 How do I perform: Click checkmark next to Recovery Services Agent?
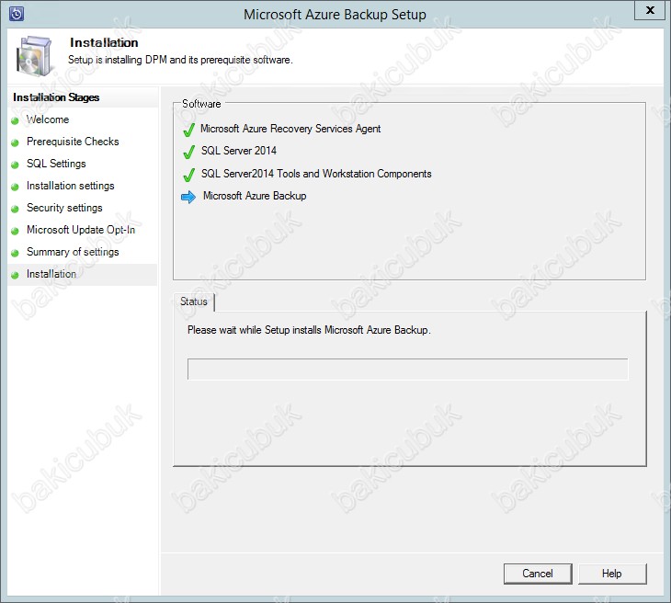(188, 130)
